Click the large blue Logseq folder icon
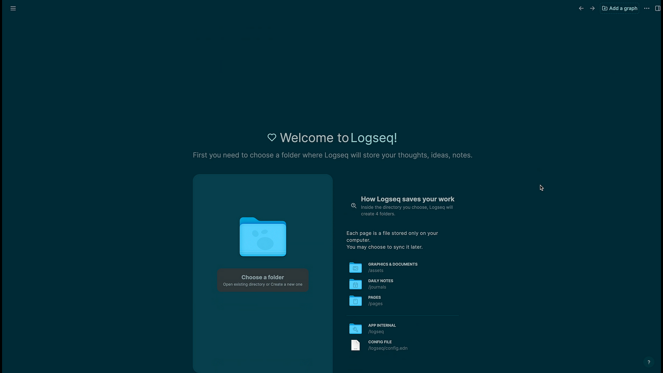The height and width of the screenshot is (373, 663). pyautogui.click(x=263, y=237)
